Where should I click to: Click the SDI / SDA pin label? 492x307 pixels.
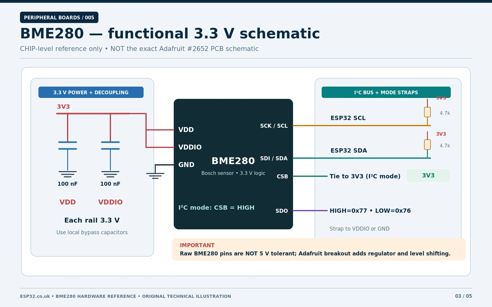[274, 158]
